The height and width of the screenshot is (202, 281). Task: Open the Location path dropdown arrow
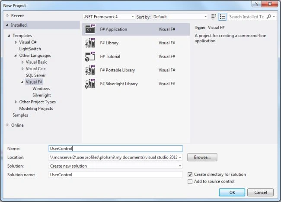180,158
